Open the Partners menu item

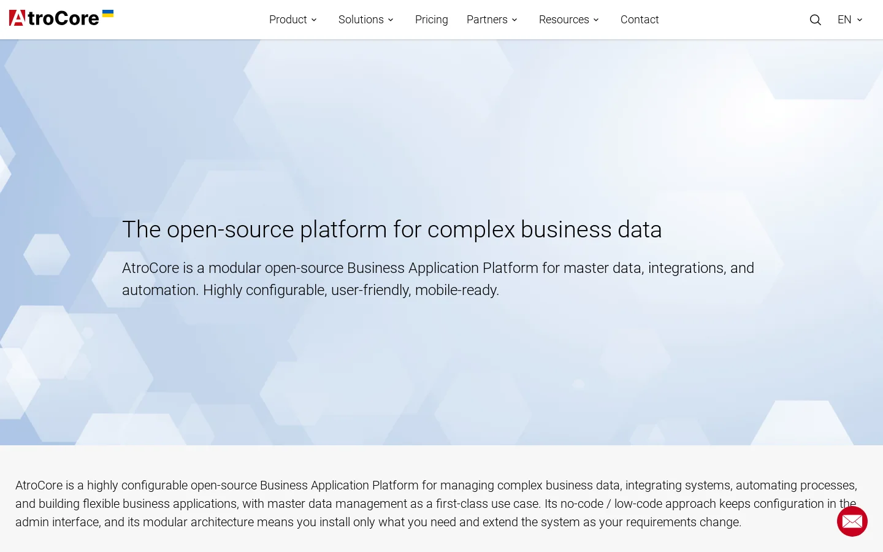tap(487, 20)
